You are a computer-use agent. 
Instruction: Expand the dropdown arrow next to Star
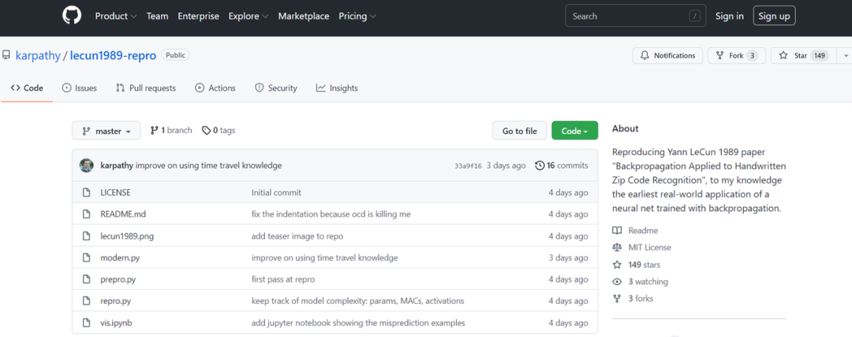845,56
